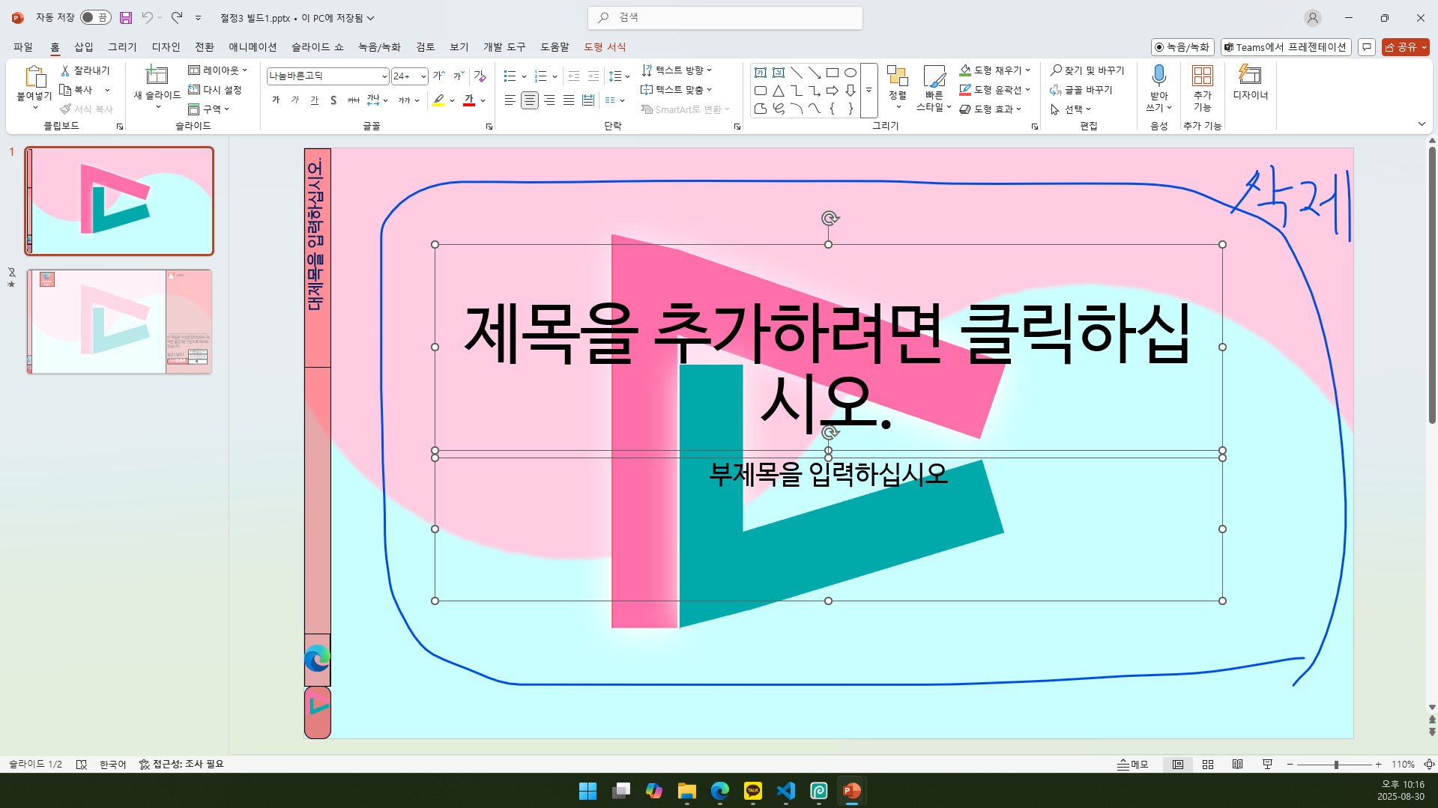Click the Record (녹음/녹화) button
This screenshot has width=1438, height=808.
(x=1182, y=47)
